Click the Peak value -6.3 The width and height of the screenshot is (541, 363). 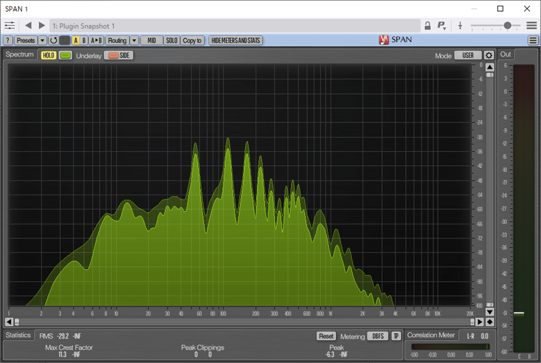(330, 354)
